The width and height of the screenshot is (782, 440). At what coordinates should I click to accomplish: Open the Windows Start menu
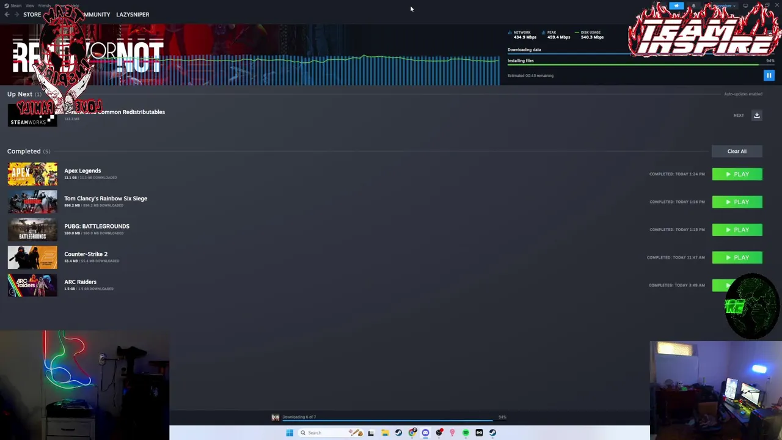pyautogui.click(x=290, y=433)
